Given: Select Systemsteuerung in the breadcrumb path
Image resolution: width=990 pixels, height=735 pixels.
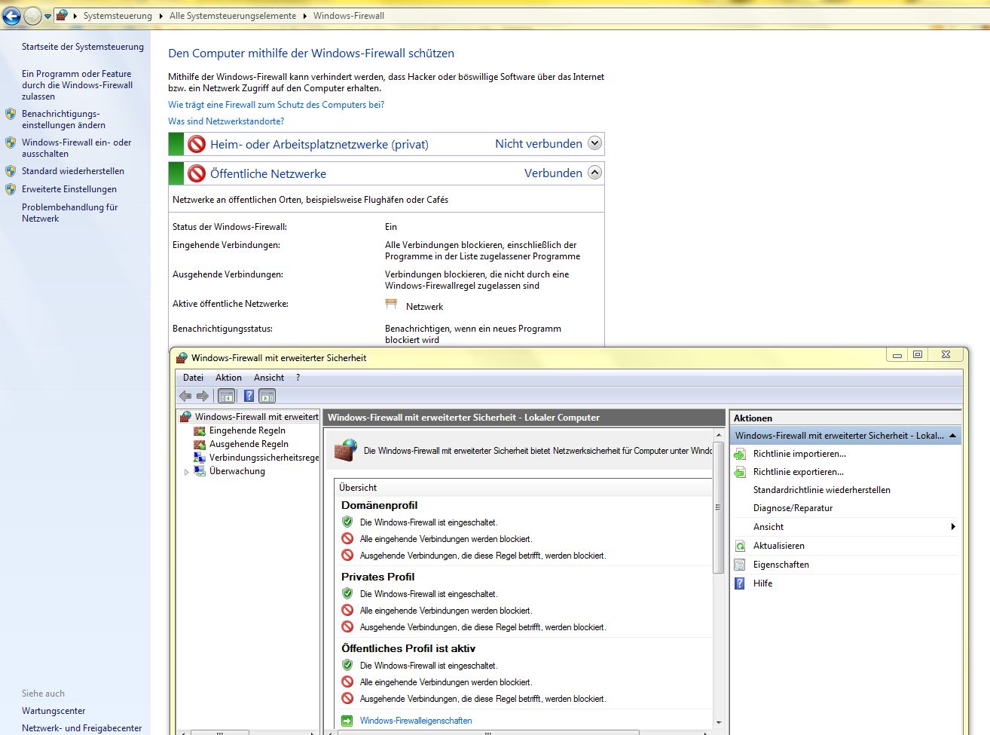Looking at the screenshot, I should (118, 16).
